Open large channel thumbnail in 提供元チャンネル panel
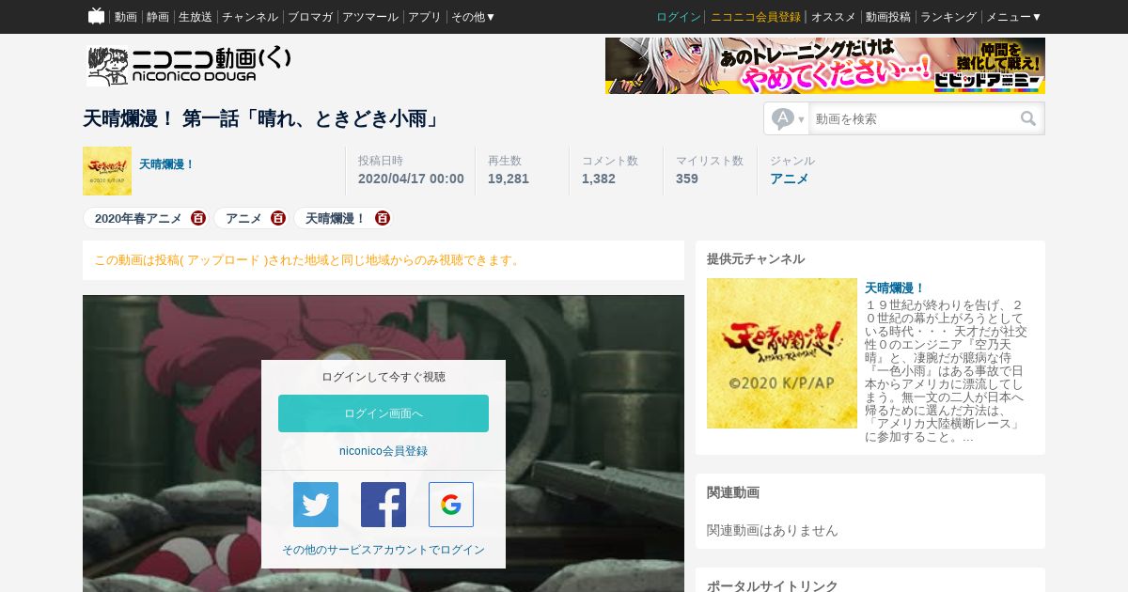The width and height of the screenshot is (1128, 592). (x=782, y=353)
